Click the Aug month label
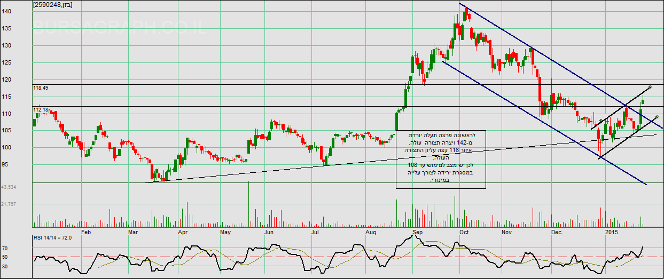Image resolution: width=664 pixels, height=279 pixels. tap(372, 233)
